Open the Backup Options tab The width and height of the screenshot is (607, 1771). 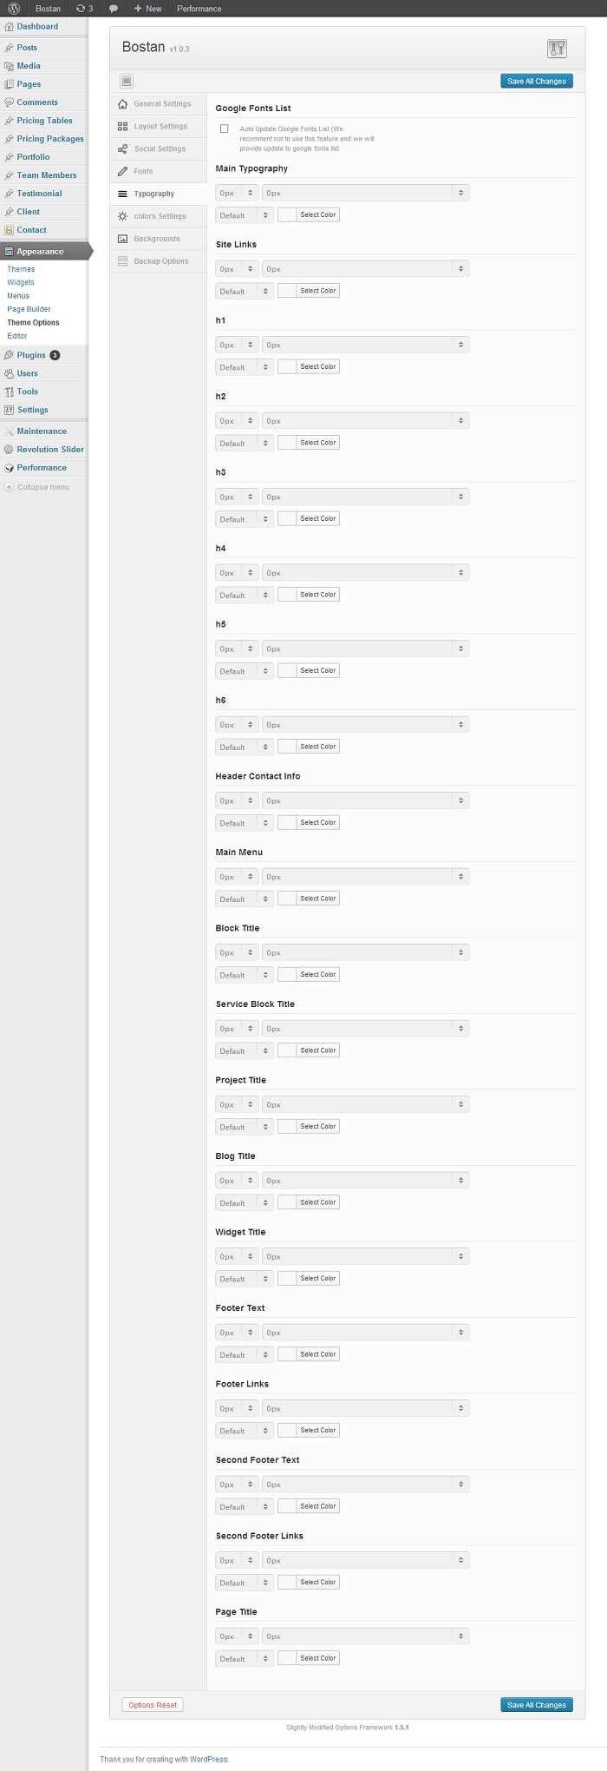click(x=160, y=261)
